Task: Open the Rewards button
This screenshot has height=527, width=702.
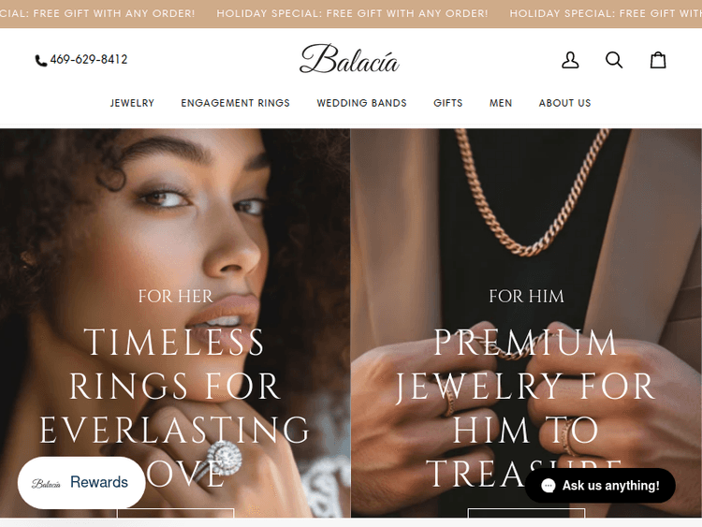Action: click(81, 483)
